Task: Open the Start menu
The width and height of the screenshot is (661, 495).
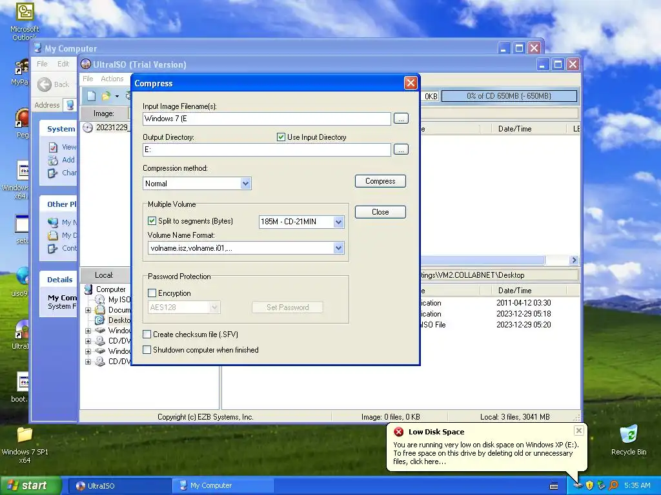Action: tap(30, 485)
